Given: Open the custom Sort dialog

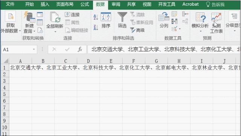Looking at the screenshot, I should pos(106,20).
